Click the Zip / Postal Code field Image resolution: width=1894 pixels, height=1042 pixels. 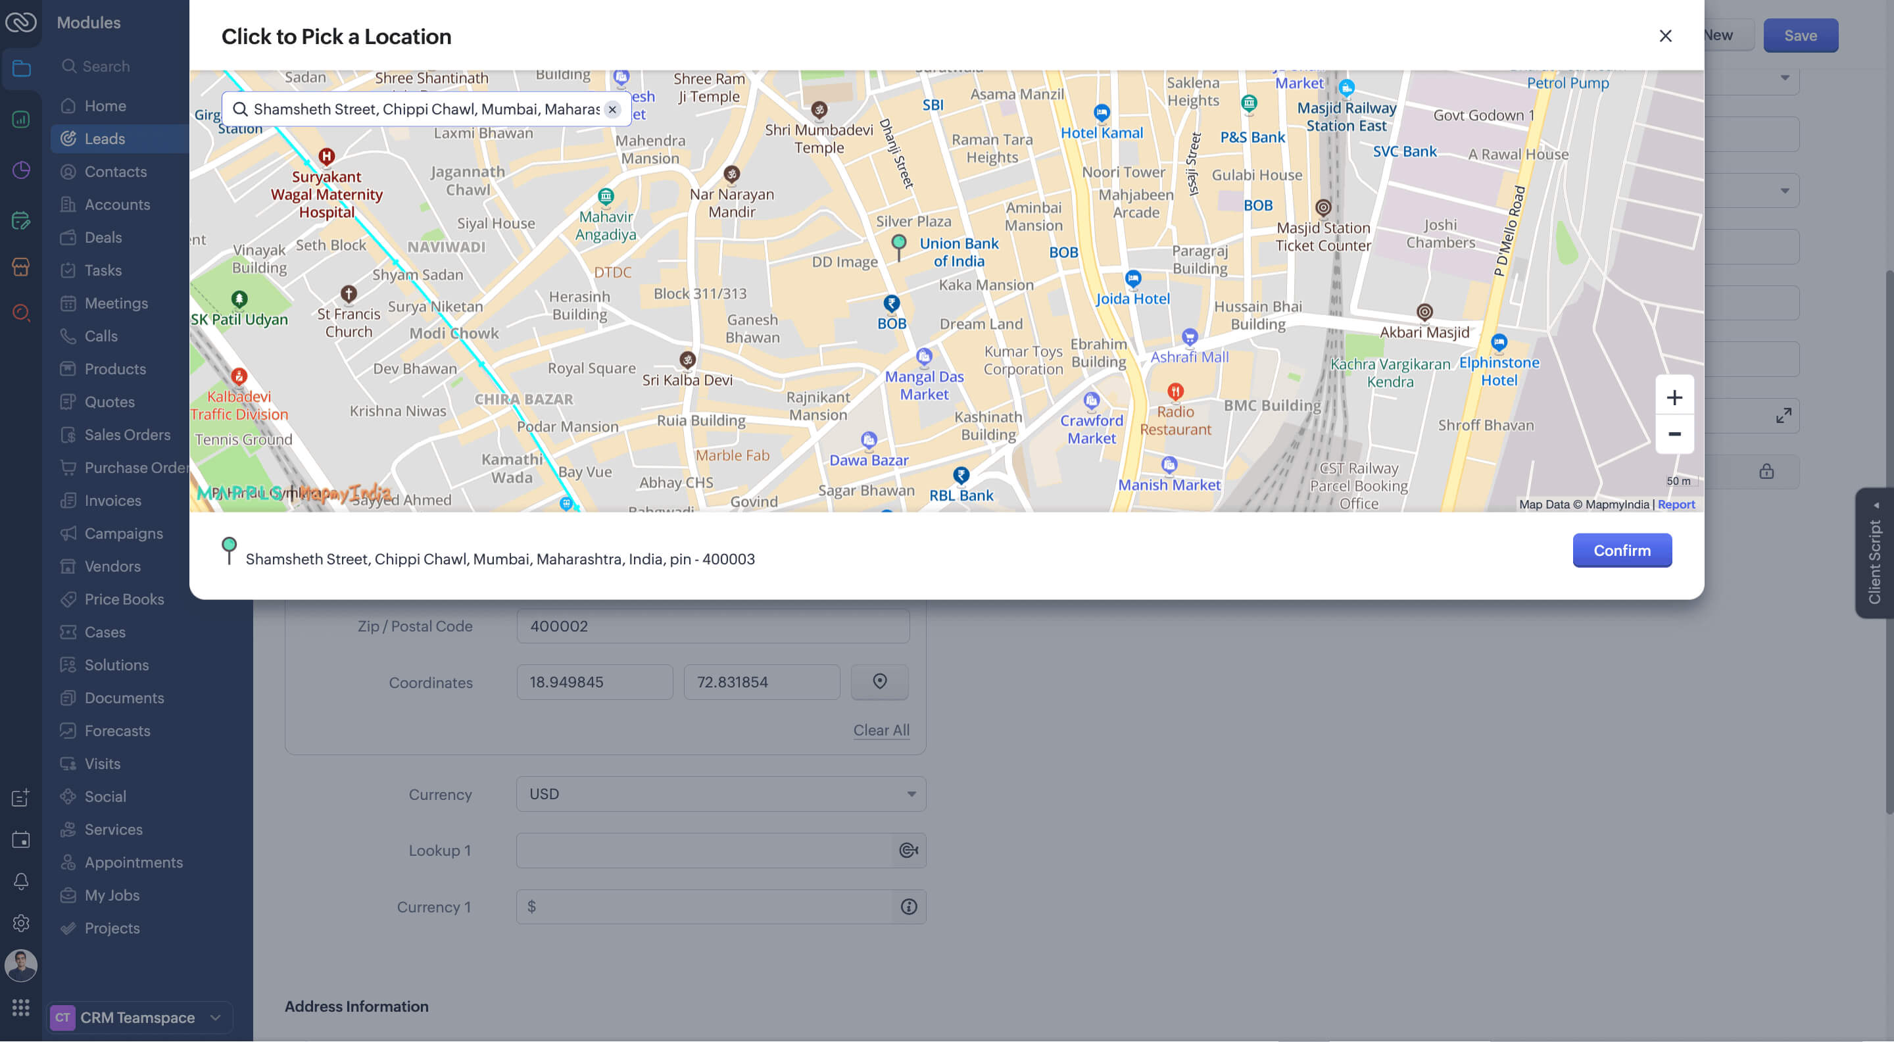[712, 626]
